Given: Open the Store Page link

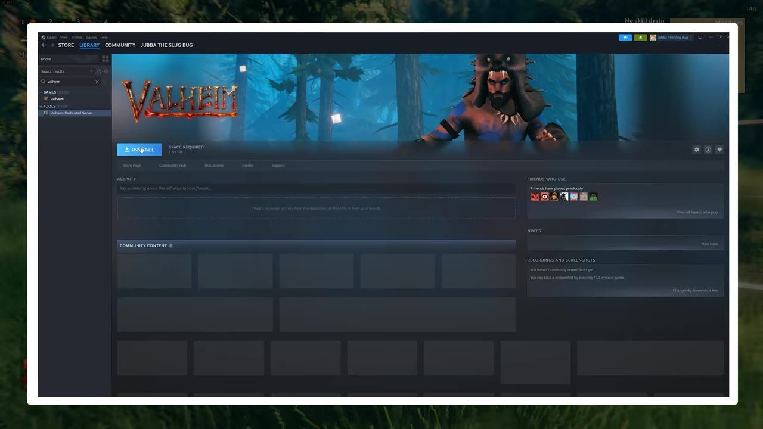Looking at the screenshot, I should click(x=132, y=166).
